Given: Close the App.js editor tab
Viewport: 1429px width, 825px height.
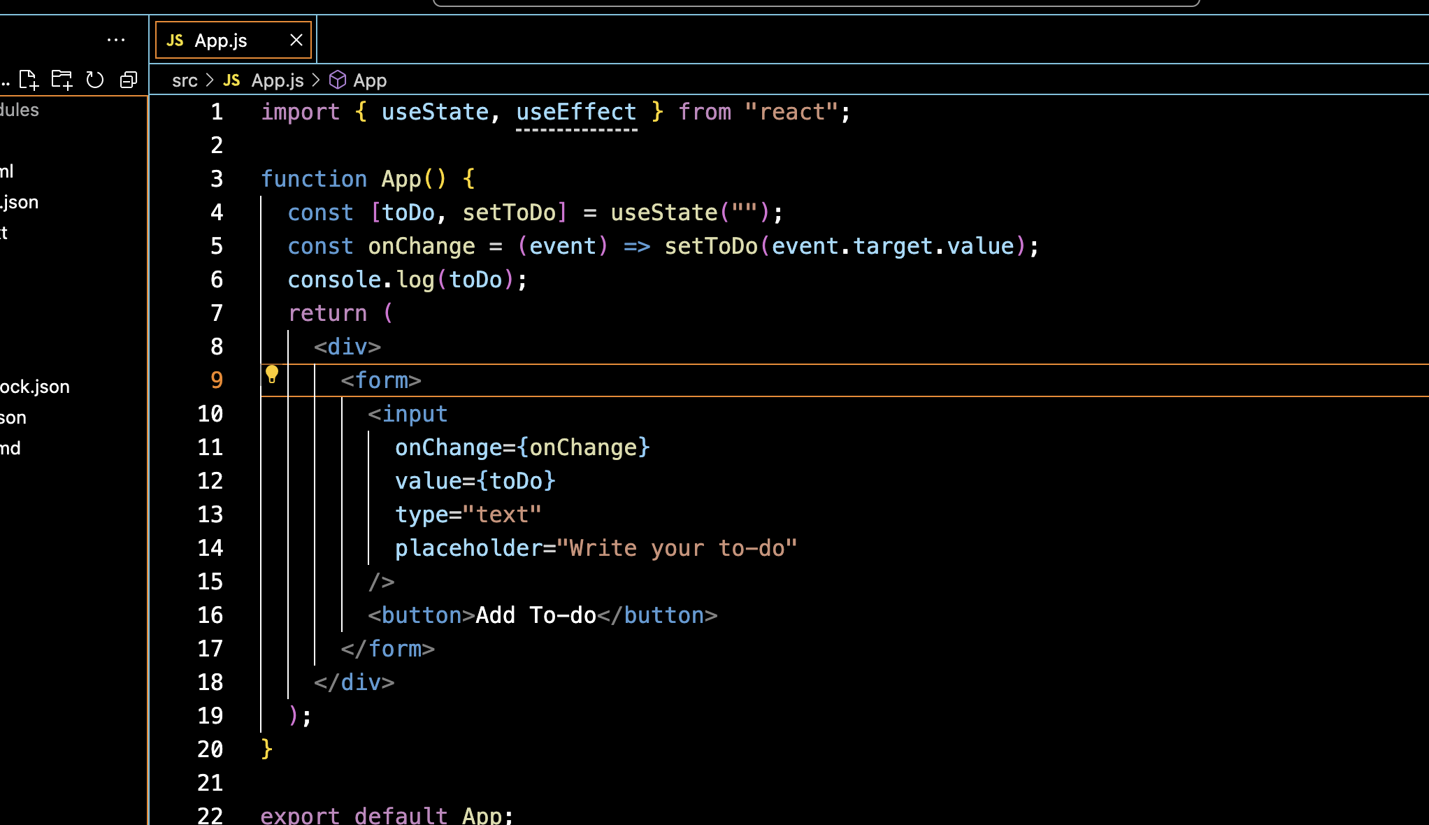Looking at the screenshot, I should tap(296, 40).
